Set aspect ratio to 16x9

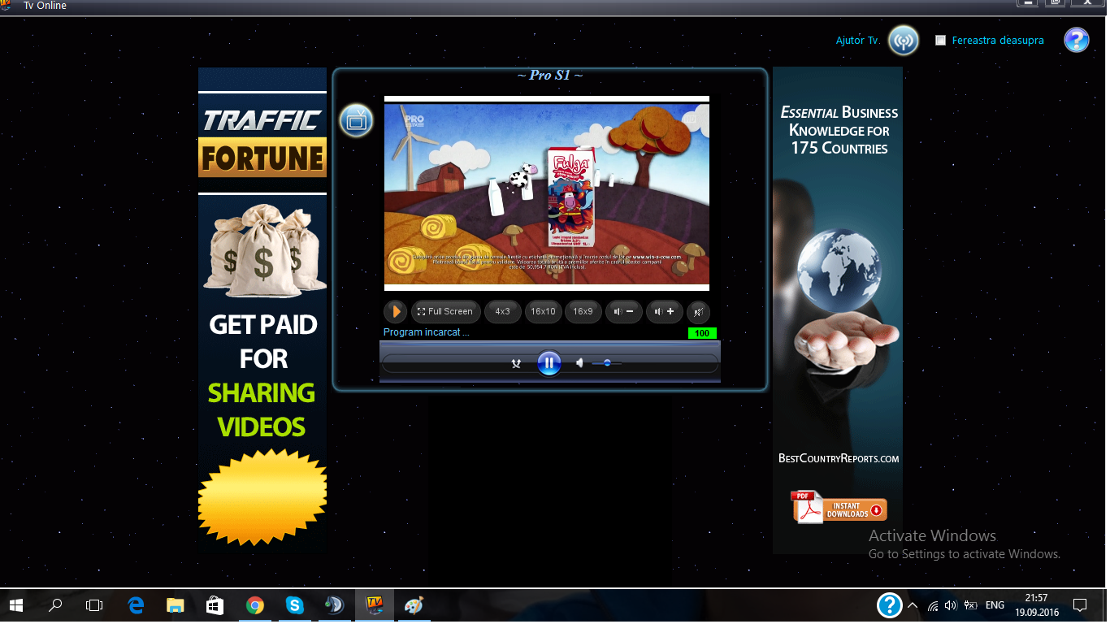pos(583,311)
